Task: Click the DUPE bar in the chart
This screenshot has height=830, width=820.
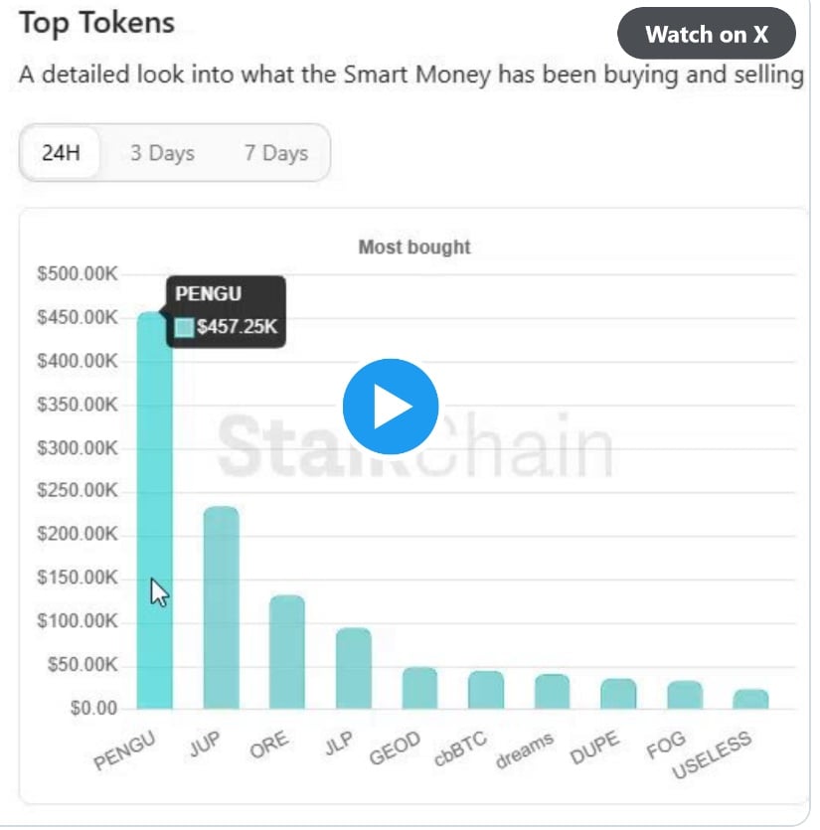Action: pos(618,694)
